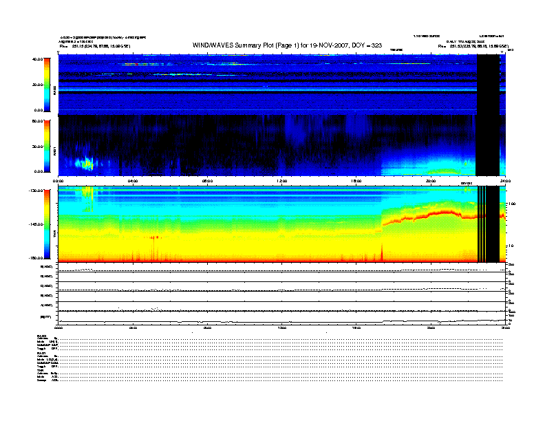The image size is (545, 421).
Task: Click the 04:00 time label below the RAD1 panel
Action: click(133, 181)
